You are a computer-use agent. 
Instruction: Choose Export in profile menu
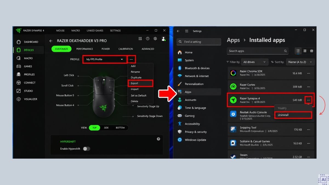tap(140, 83)
